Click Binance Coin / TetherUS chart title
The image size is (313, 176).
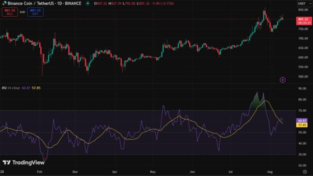pyautogui.click(x=44, y=3)
